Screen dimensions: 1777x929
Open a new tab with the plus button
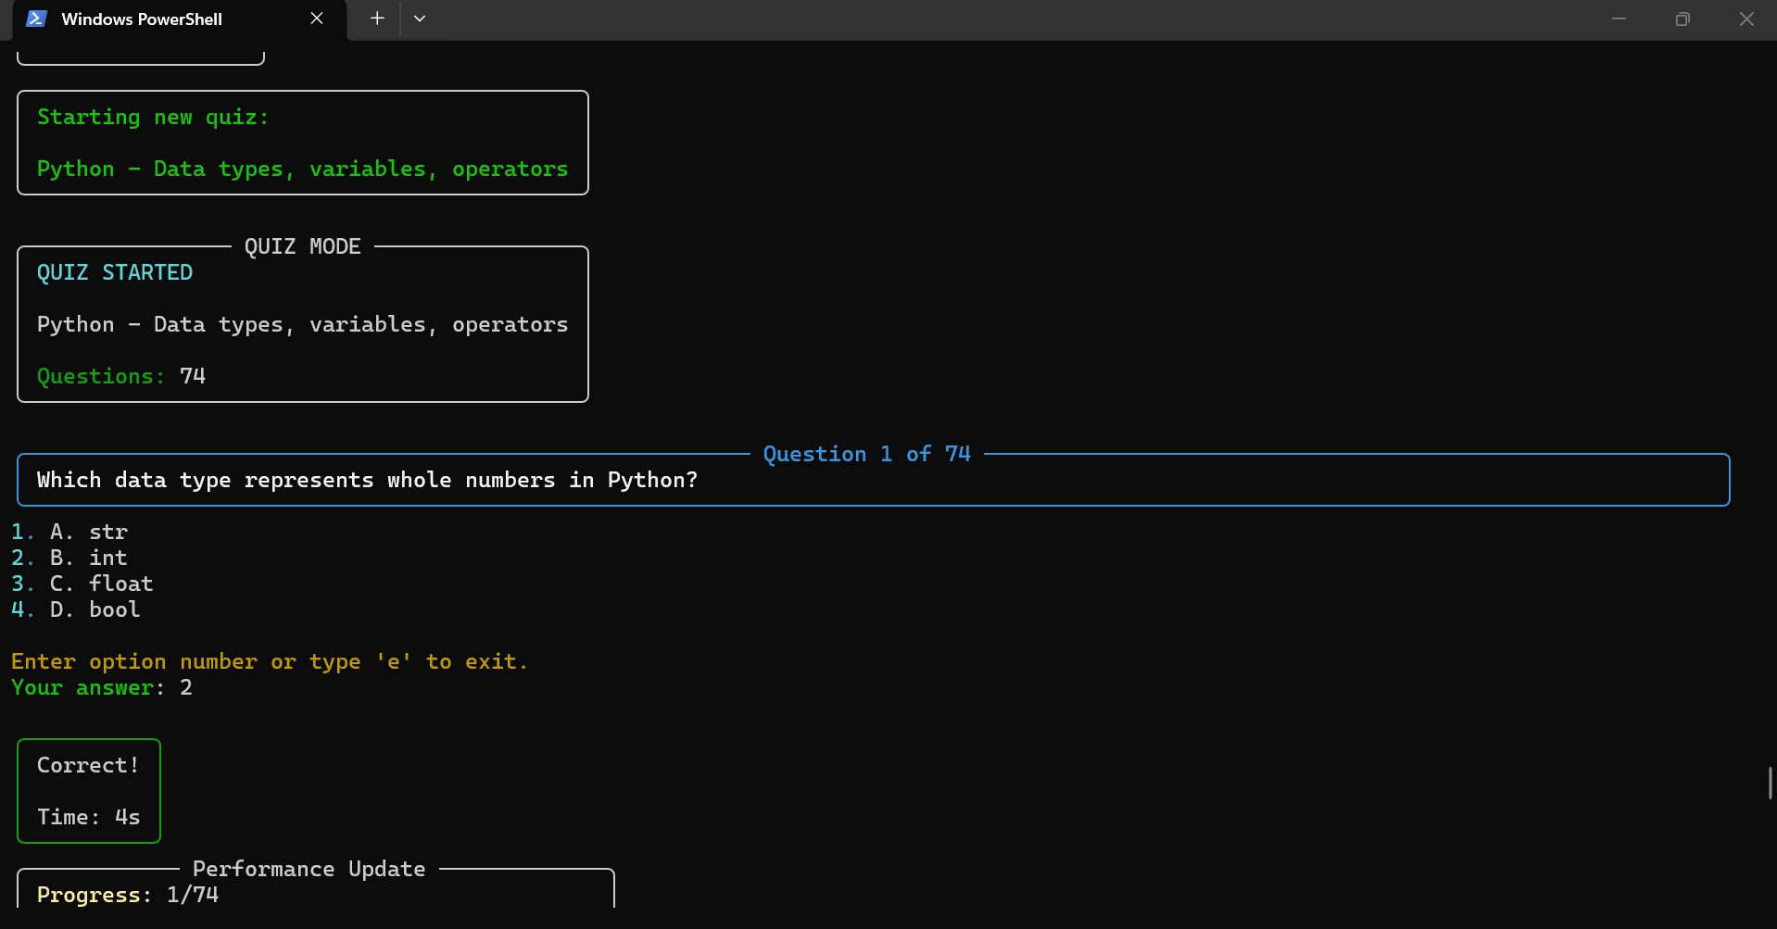(377, 19)
